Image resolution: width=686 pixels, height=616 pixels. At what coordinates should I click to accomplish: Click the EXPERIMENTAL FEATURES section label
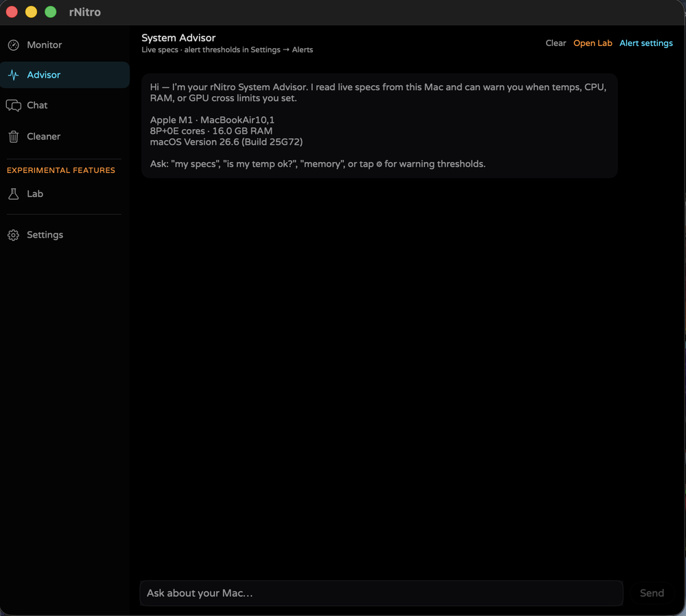click(61, 170)
